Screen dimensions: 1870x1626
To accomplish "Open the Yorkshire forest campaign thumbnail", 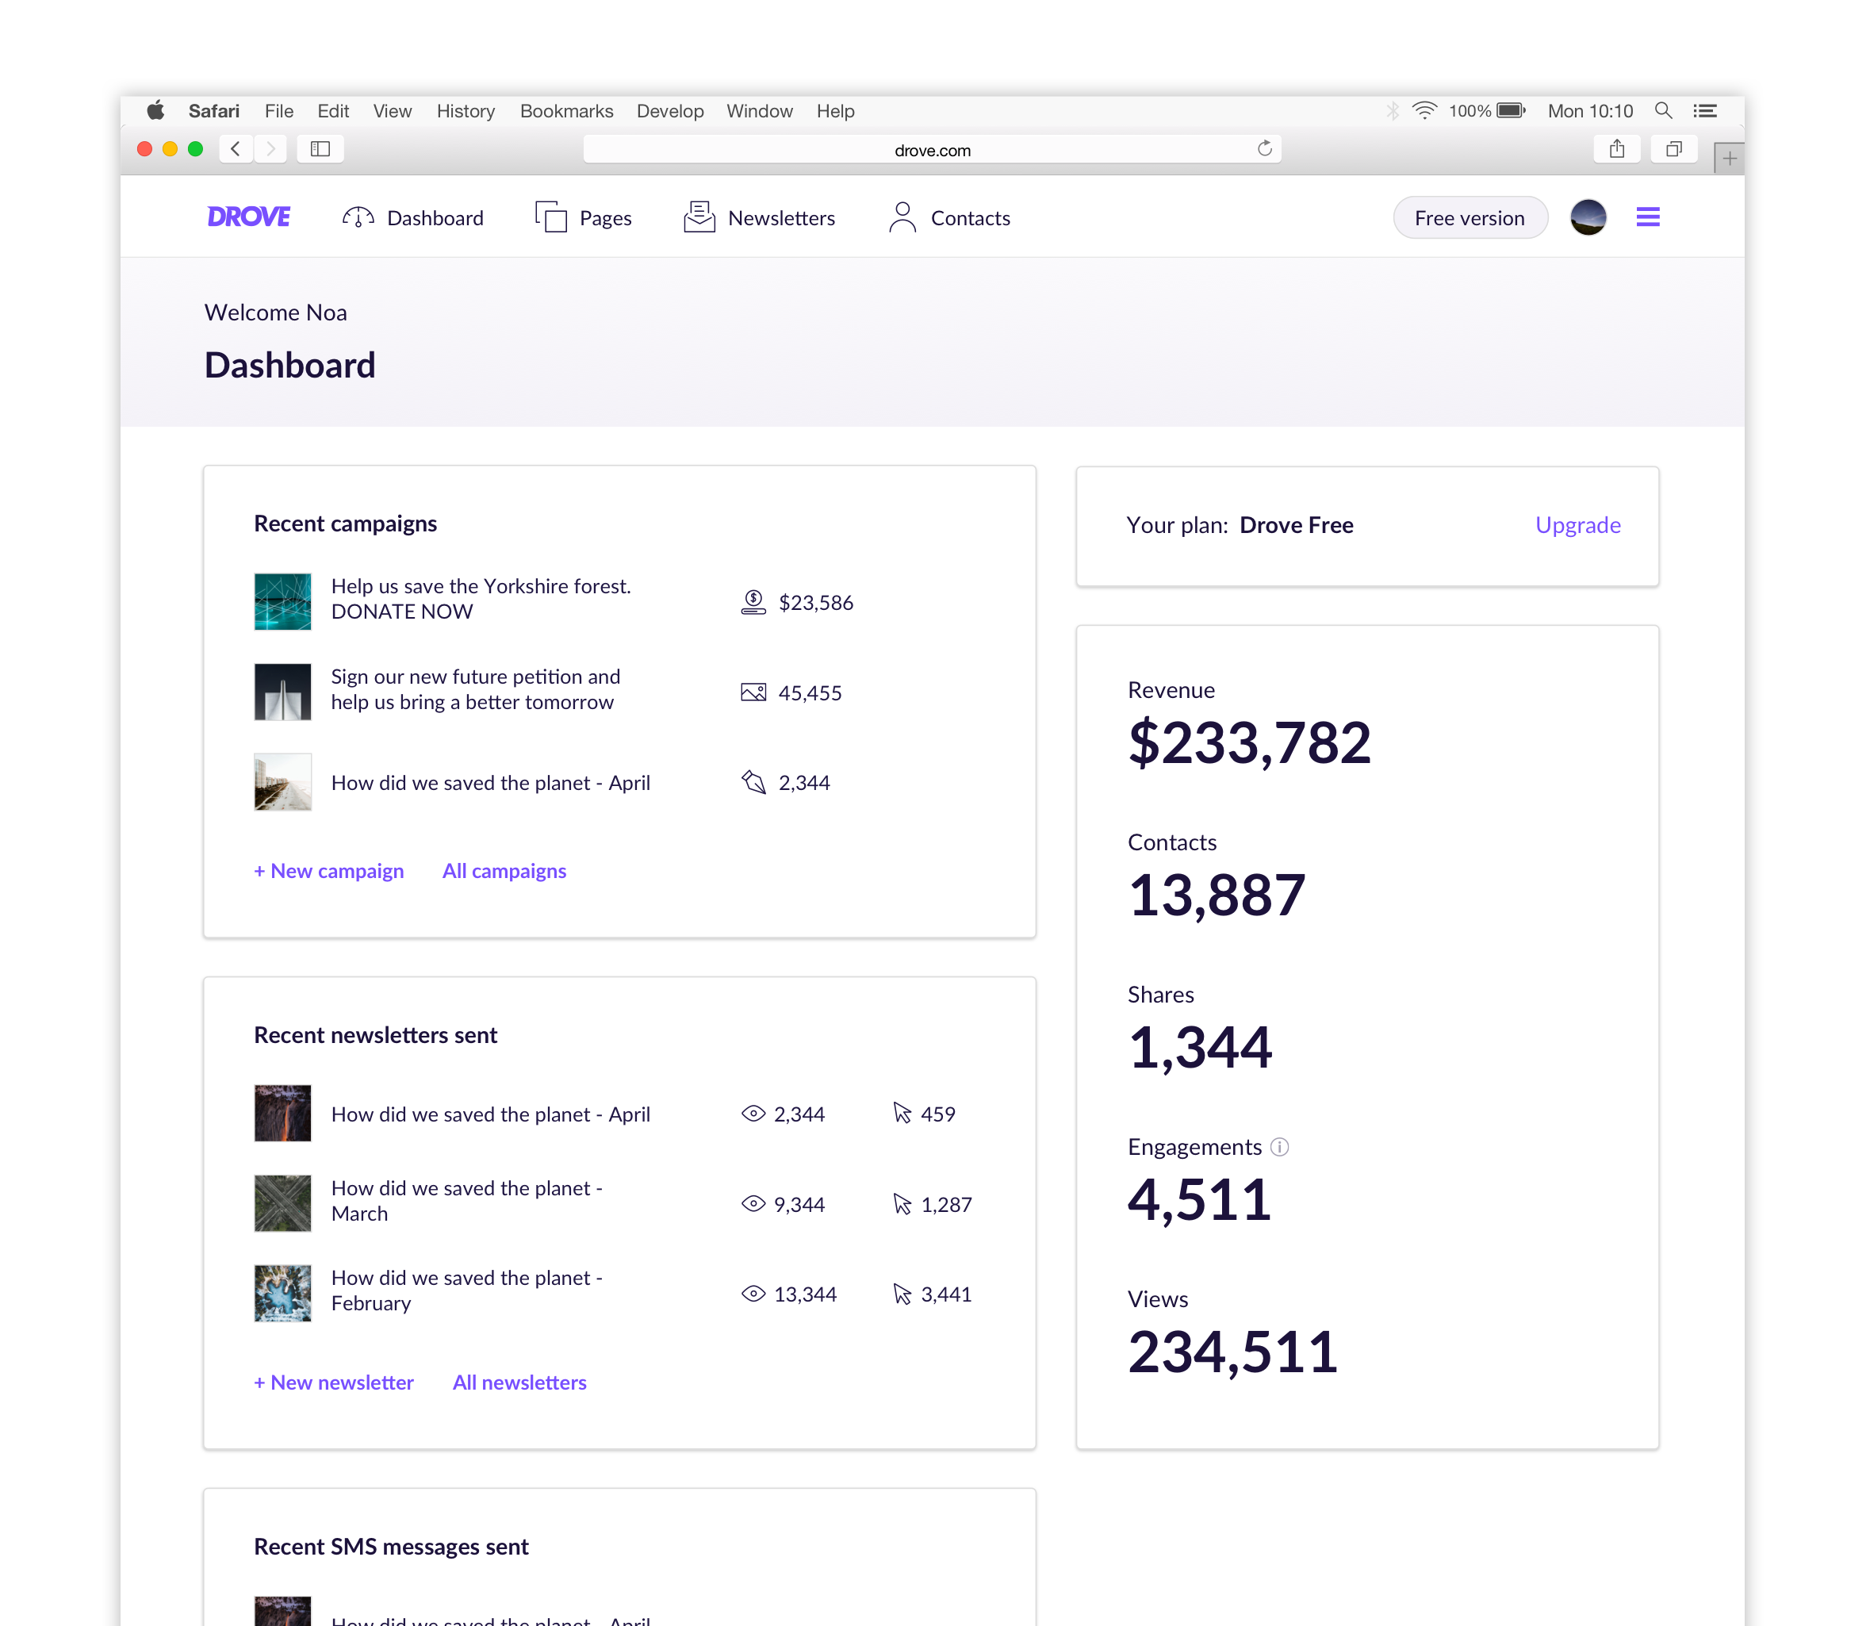I will 282,600.
